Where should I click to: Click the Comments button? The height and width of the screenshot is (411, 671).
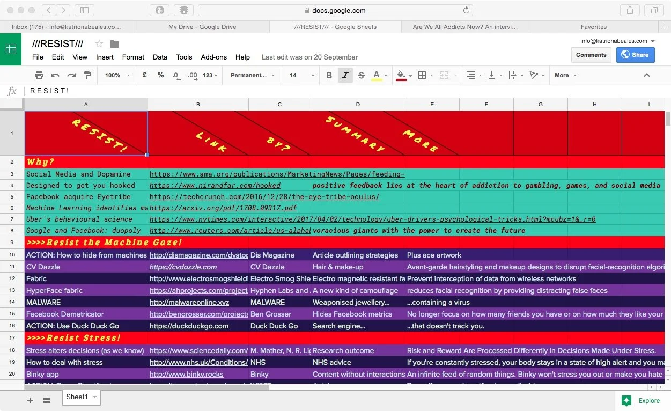tap(591, 55)
